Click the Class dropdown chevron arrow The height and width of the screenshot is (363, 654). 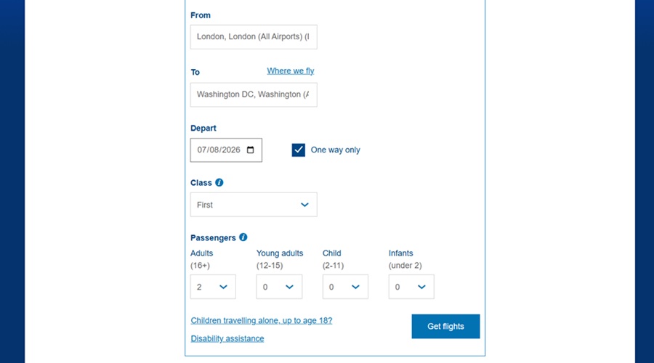coord(304,205)
